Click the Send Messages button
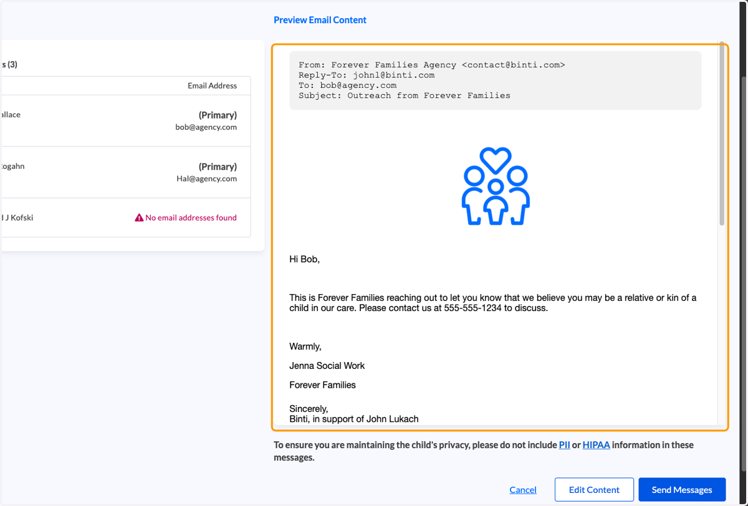The image size is (748, 506). click(682, 490)
